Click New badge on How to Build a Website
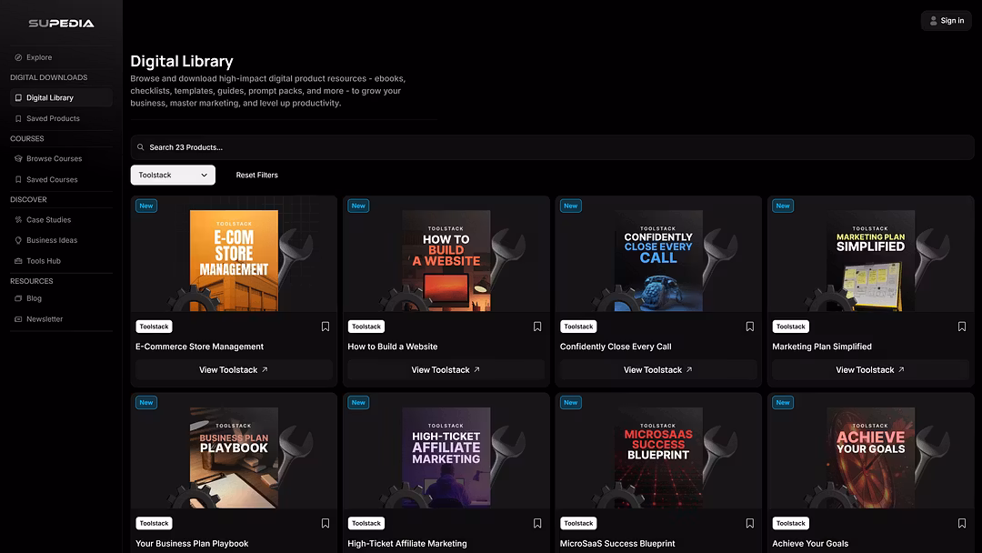The height and width of the screenshot is (553, 982). [358, 206]
